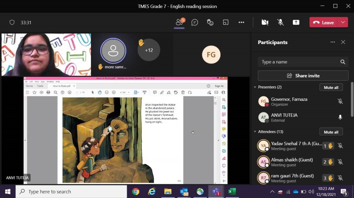Unmute the microphone in meeting toolbar

280,22
